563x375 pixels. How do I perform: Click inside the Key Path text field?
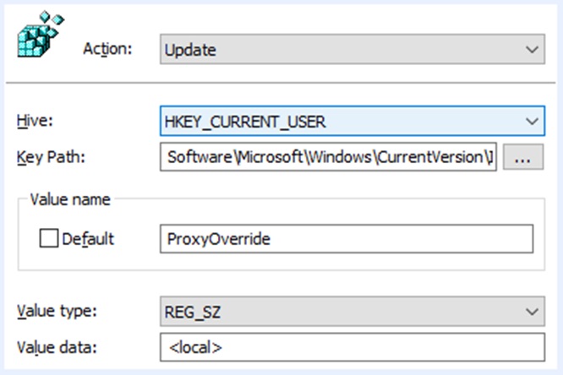pos(330,156)
